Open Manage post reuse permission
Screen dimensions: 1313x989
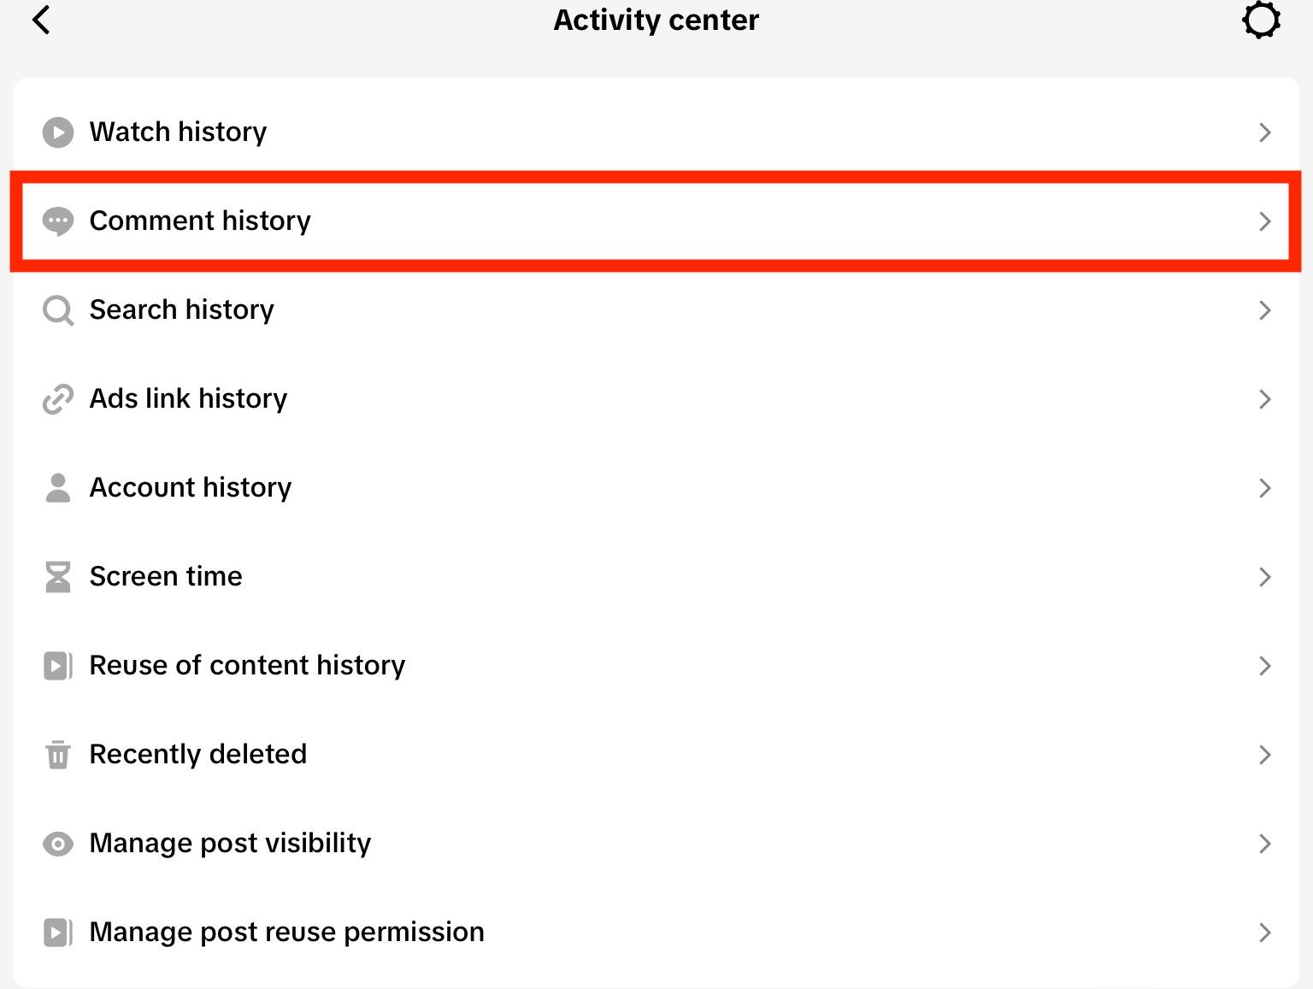(x=286, y=933)
